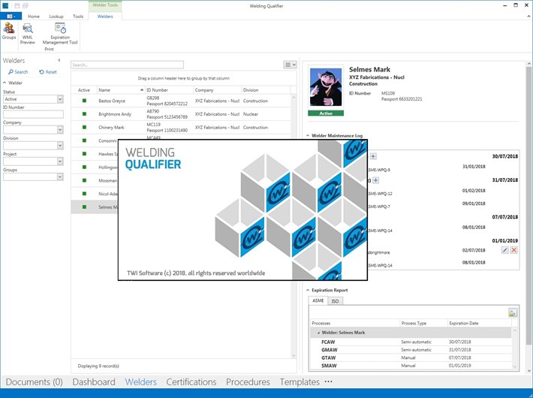Select the SMAW process row
The image size is (533, 398).
(x=411, y=366)
